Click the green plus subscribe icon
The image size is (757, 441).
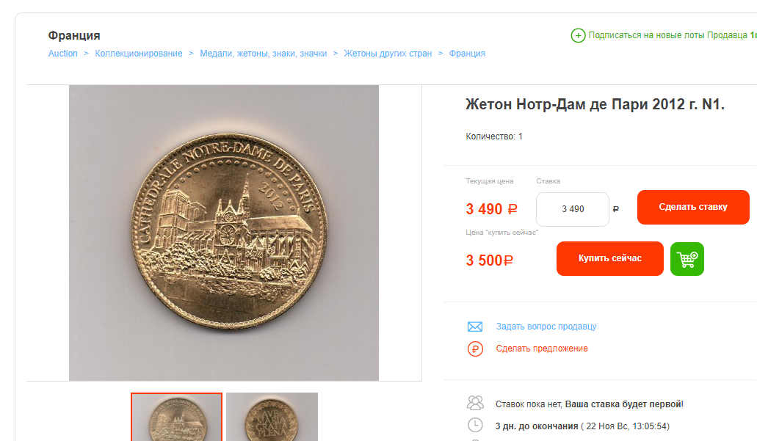tap(578, 35)
